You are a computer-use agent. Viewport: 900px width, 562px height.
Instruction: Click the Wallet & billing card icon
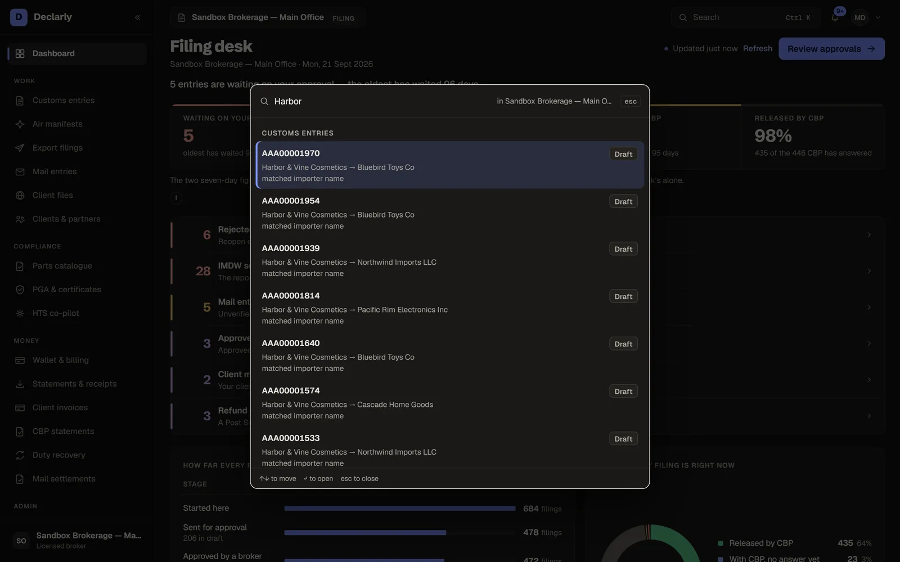tap(20, 360)
